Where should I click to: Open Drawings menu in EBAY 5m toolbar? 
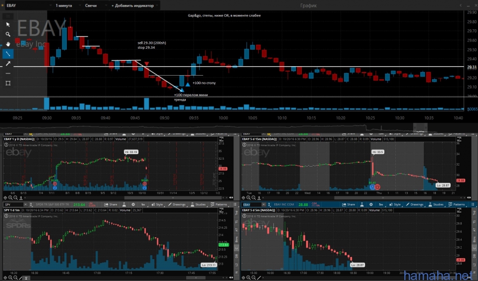[x=414, y=204]
